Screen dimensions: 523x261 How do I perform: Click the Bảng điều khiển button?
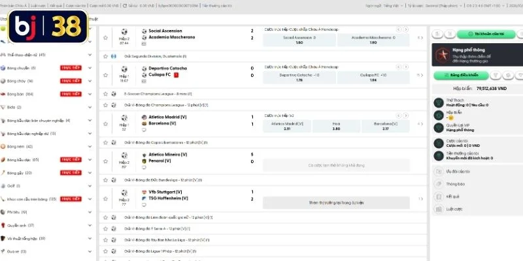point(462,76)
